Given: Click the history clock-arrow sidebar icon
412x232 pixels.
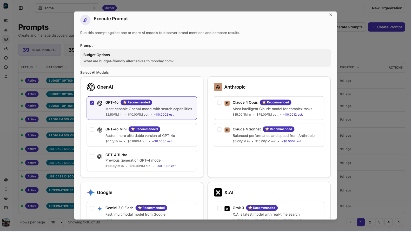Looking at the screenshot, I should (6, 67).
